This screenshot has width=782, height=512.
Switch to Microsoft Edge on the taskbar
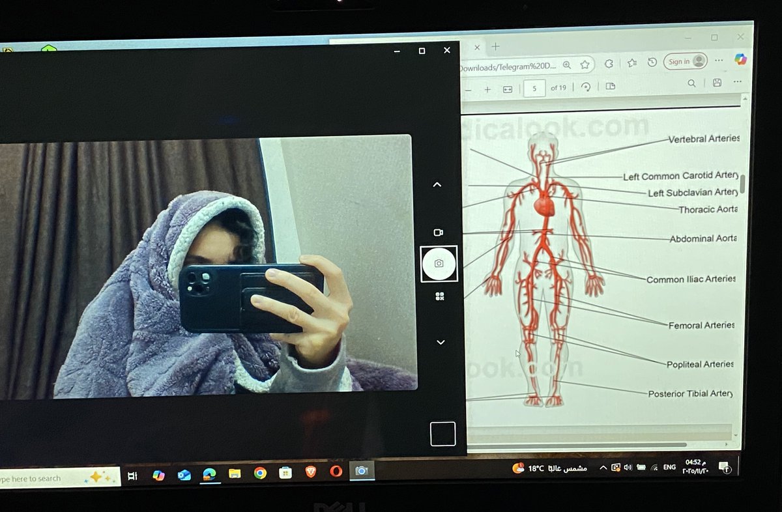[x=209, y=474]
